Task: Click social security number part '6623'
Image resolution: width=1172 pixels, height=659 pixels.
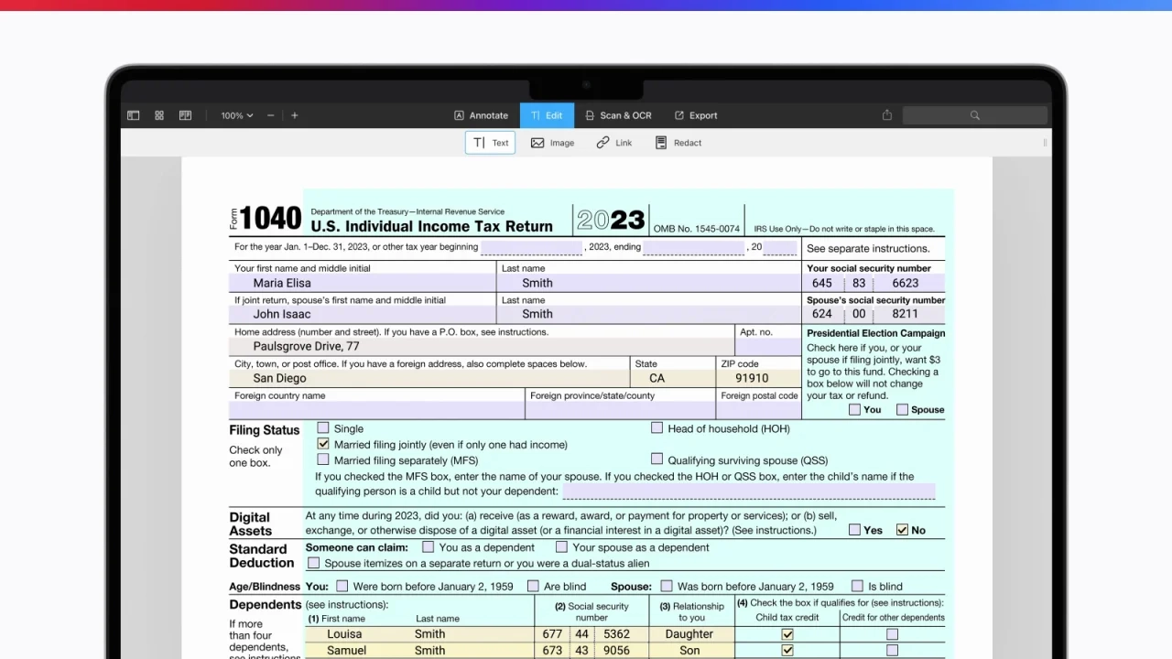Action: [906, 283]
